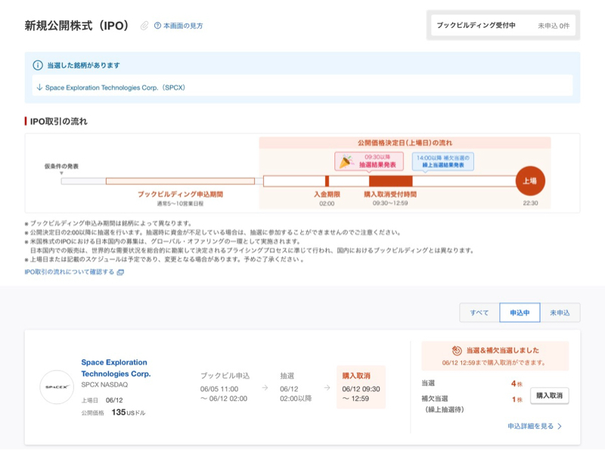Viewport: 605px width, 450px height.
Task: Click the external window icon after the flow link
Action: click(x=120, y=273)
